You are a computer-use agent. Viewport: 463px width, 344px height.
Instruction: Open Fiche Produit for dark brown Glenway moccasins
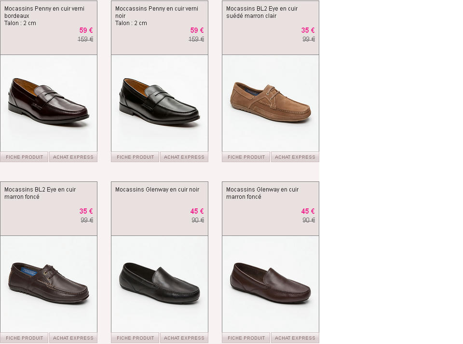tap(246, 338)
